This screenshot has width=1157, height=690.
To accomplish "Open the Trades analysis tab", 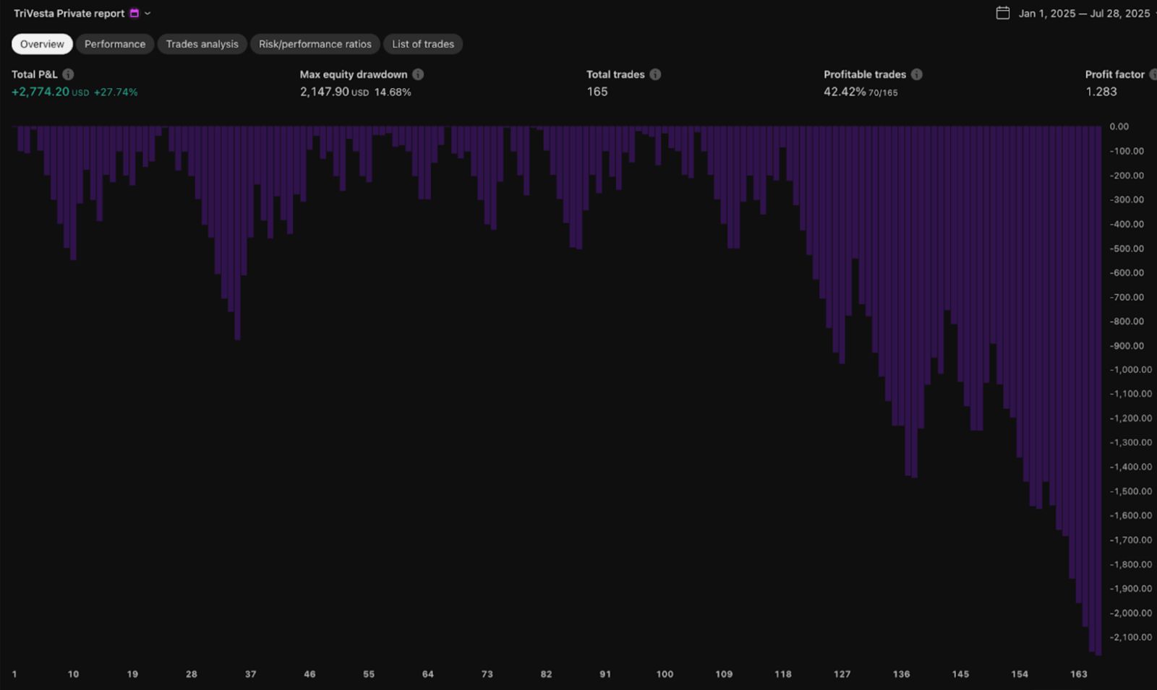I will (202, 44).
